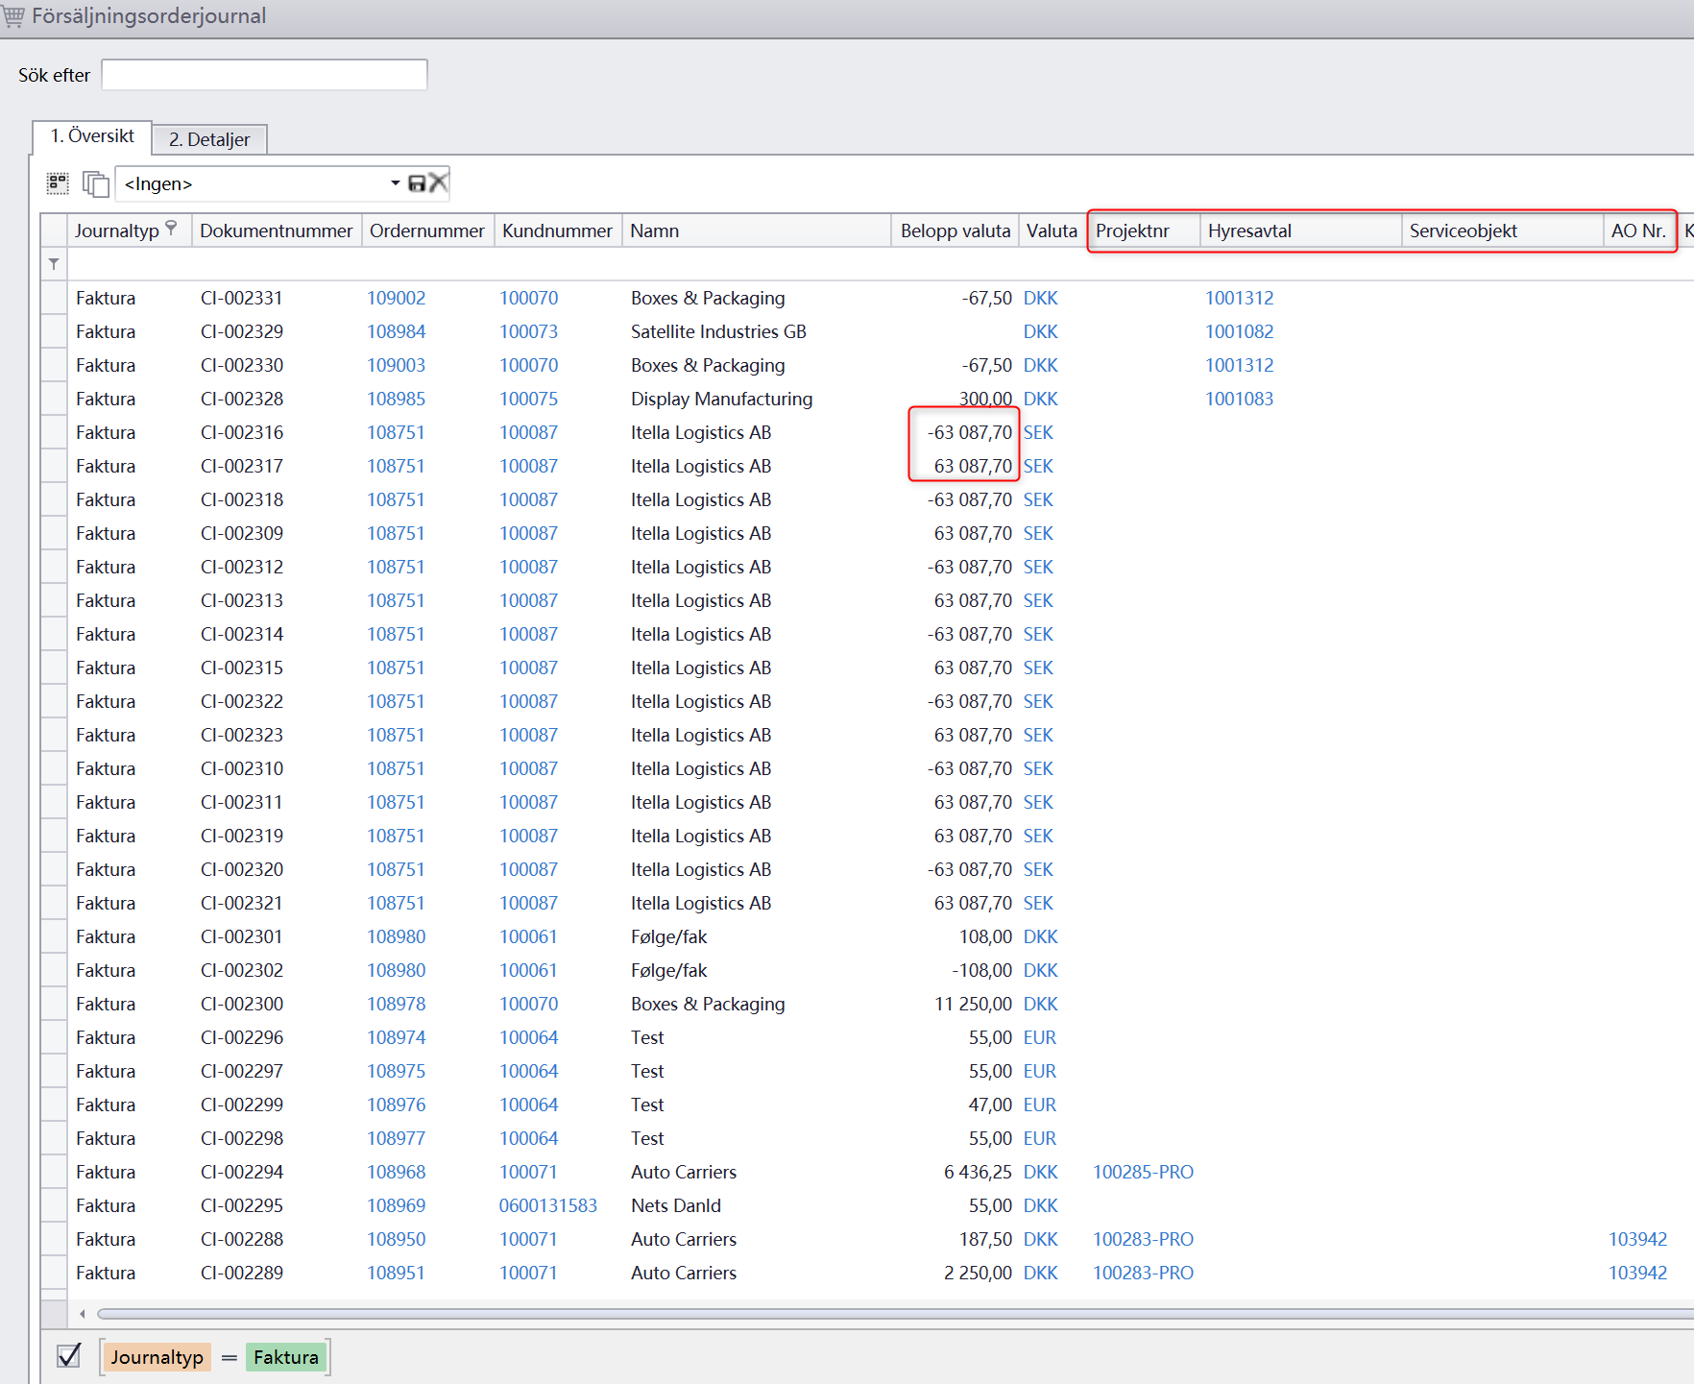Open order number 108968 link
The height and width of the screenshot is (1384, 1694).
point(397,1172)
